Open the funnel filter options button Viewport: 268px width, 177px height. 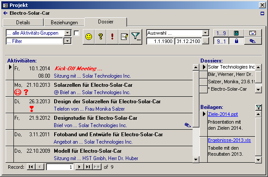point(136,37)
